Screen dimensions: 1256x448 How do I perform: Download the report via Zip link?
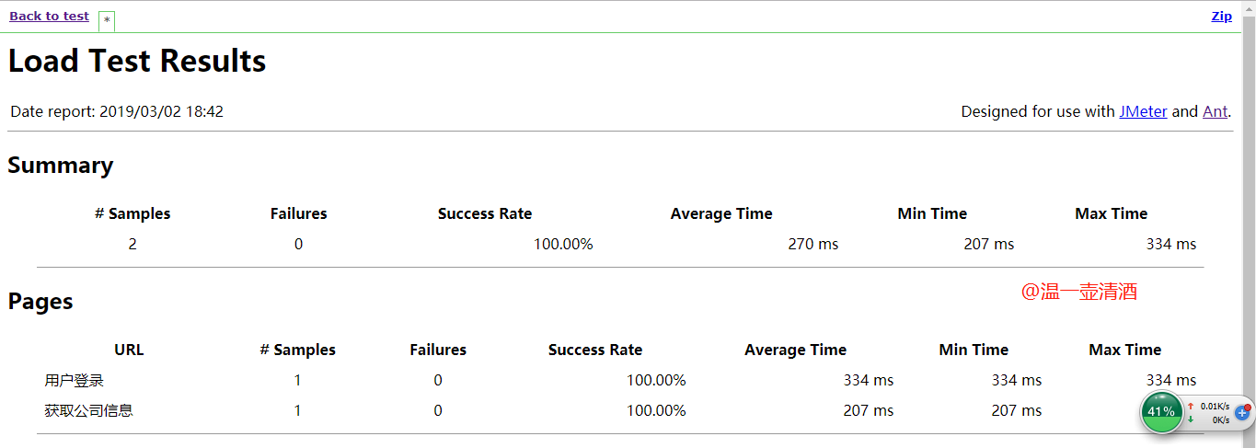[1221, 16]
